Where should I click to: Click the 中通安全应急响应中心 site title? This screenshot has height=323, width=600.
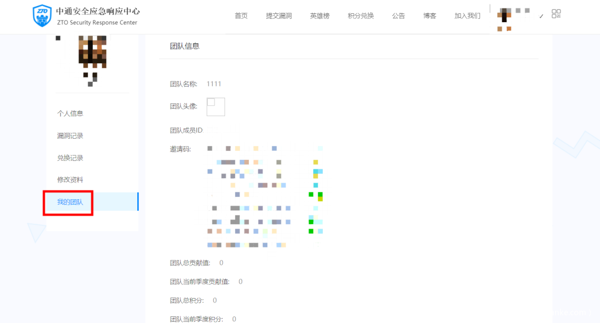pyautogui.click(x=98, y=11)
